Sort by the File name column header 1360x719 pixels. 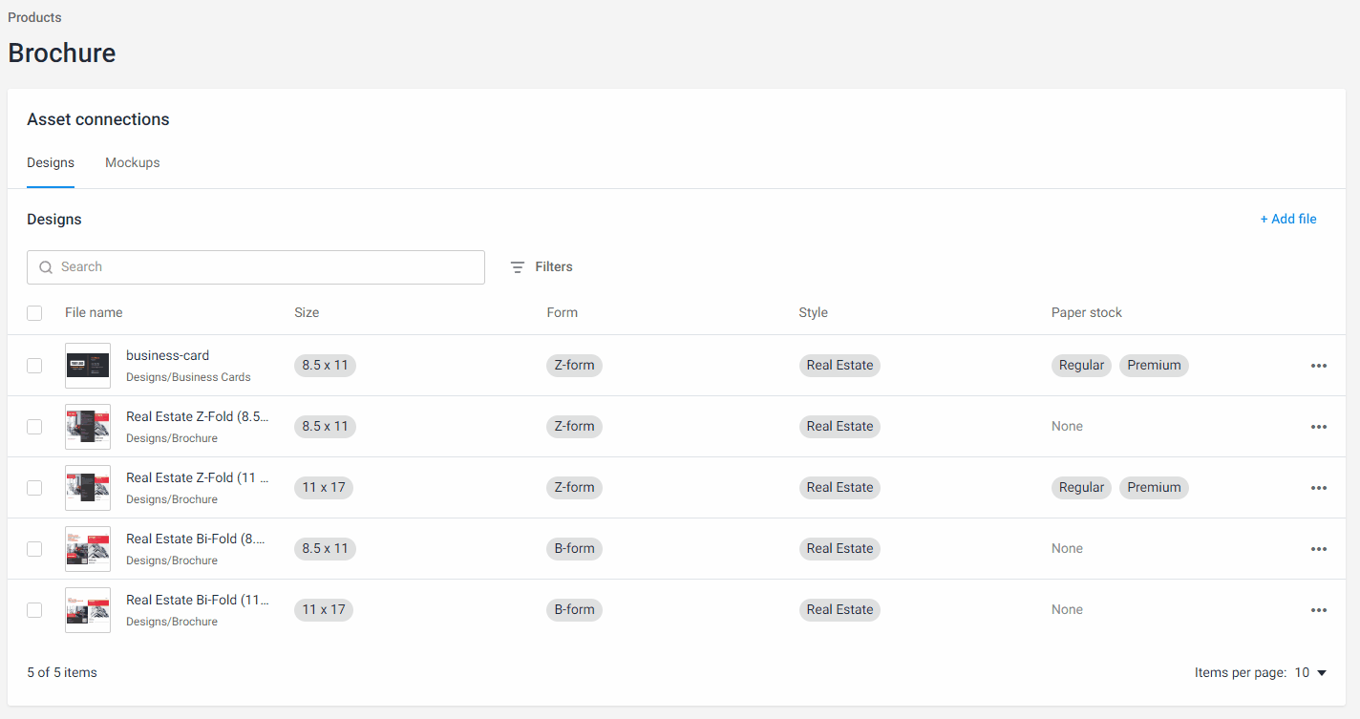(94, 313)
